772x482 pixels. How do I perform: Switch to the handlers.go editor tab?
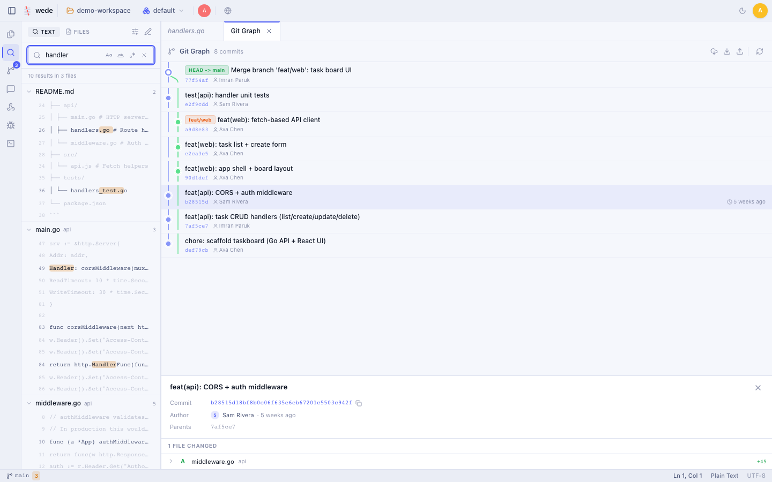click(x=192, y=31)
